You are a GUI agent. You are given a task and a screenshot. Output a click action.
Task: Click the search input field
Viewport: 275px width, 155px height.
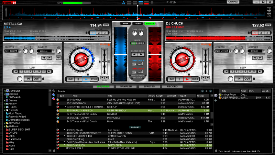pos(133,91)
